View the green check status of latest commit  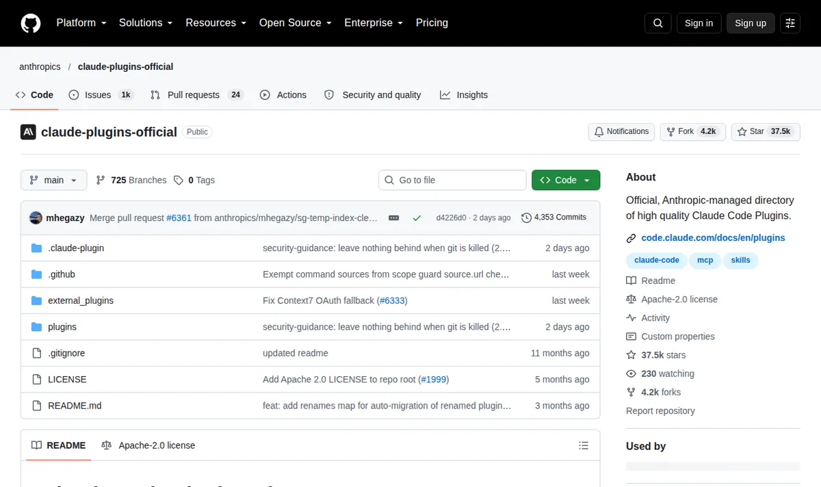pyautogui.click(x=417, y=218)
